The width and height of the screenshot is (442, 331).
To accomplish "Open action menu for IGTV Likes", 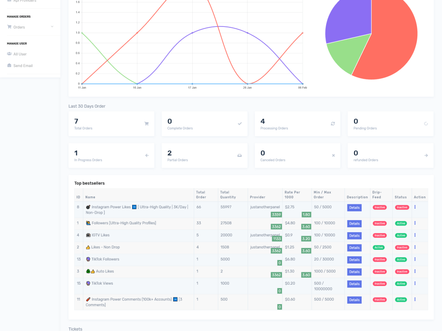I will [415, 235].
